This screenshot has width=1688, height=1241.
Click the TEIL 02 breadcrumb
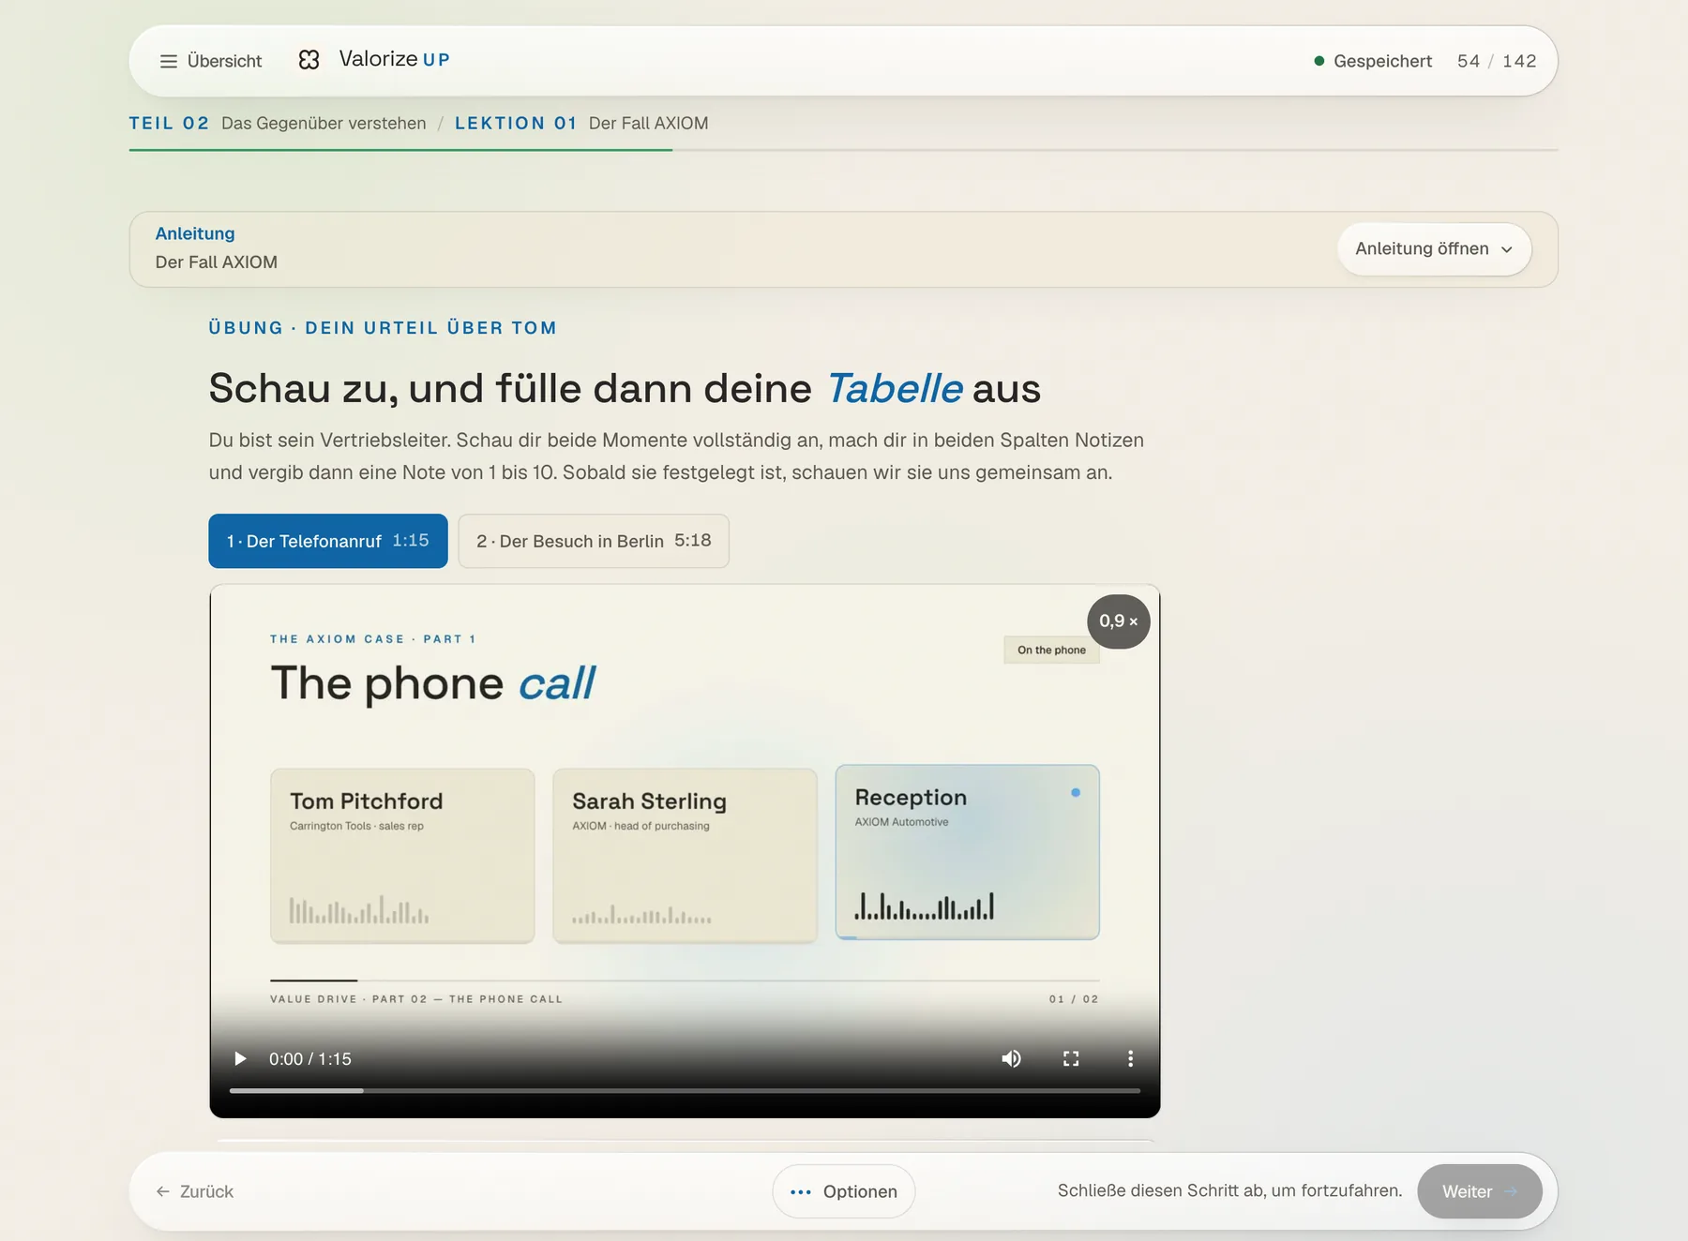pos(170,124)
